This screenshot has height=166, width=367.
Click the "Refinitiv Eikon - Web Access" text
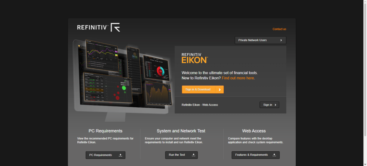point(200,105)
